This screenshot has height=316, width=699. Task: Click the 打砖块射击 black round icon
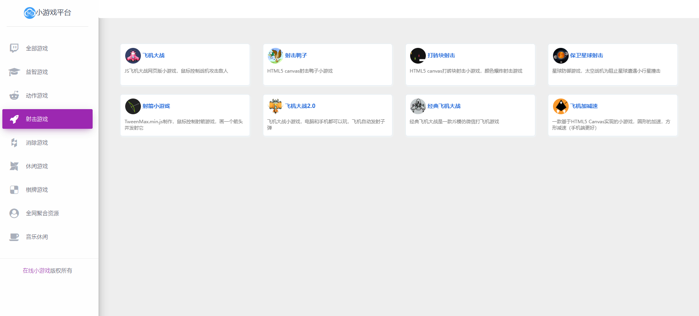pyautogui.click(x=418, y=56)
